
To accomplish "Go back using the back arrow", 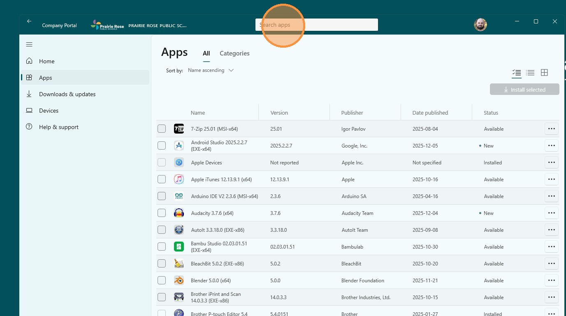I will [x=29, y=21].
